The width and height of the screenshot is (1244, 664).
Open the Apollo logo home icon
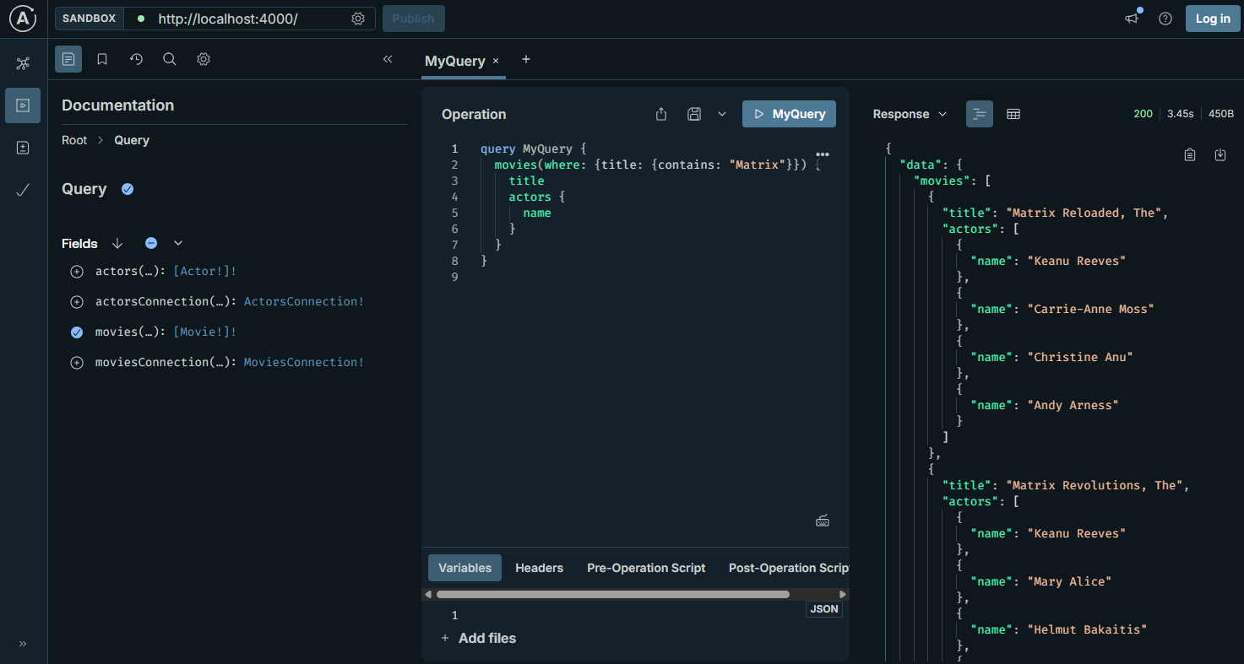(x=24, y=19)
